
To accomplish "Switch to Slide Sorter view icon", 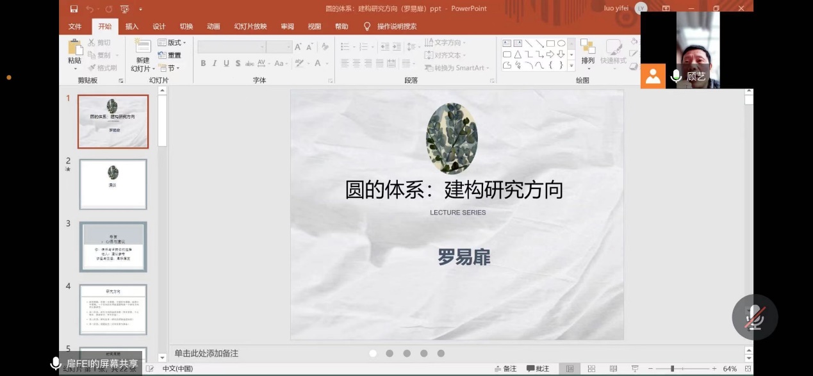I will 591,369.
